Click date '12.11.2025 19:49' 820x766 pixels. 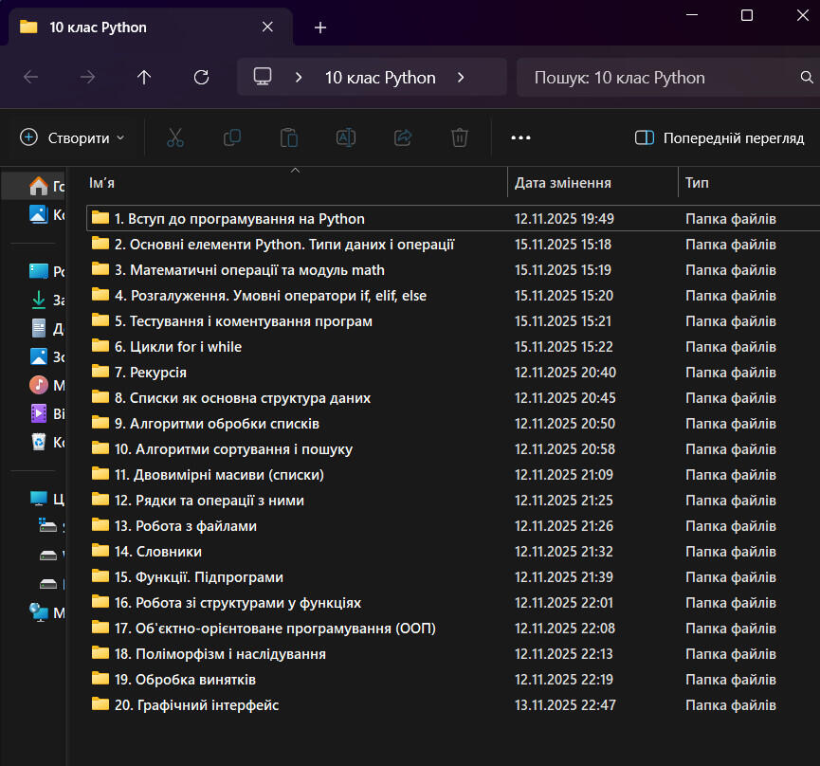pyautogui.click(x=564, y=219)
